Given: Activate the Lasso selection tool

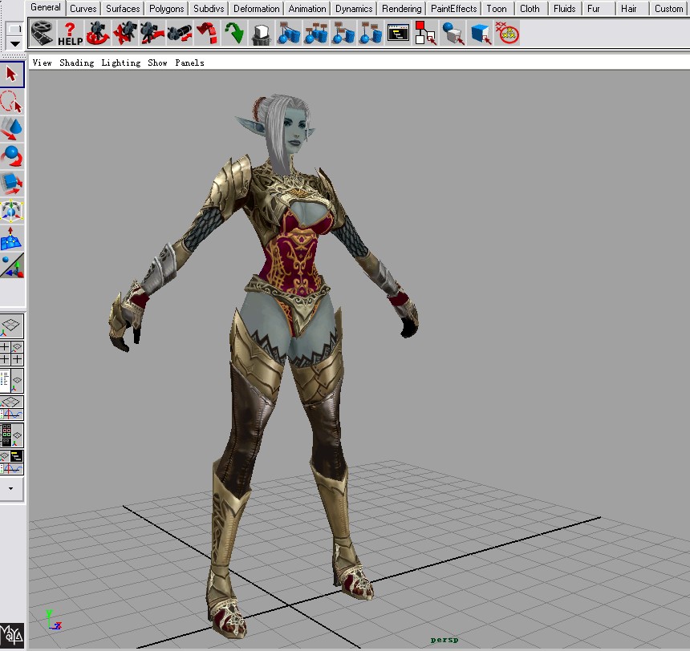Looking at the screenshot, I should [12, 102].
